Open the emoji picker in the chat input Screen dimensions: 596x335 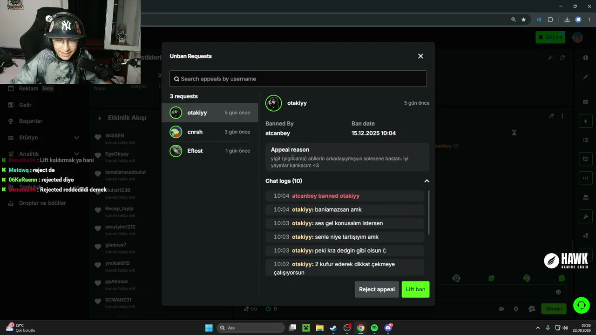coord(558,292)
